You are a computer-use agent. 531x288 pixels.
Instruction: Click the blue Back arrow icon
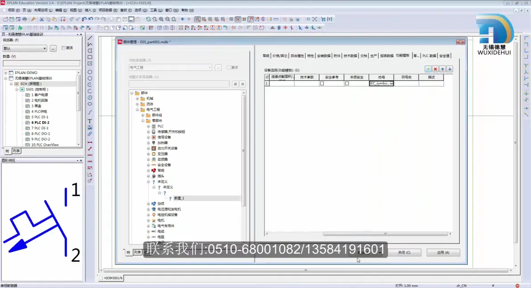click(x=183, y=19)
